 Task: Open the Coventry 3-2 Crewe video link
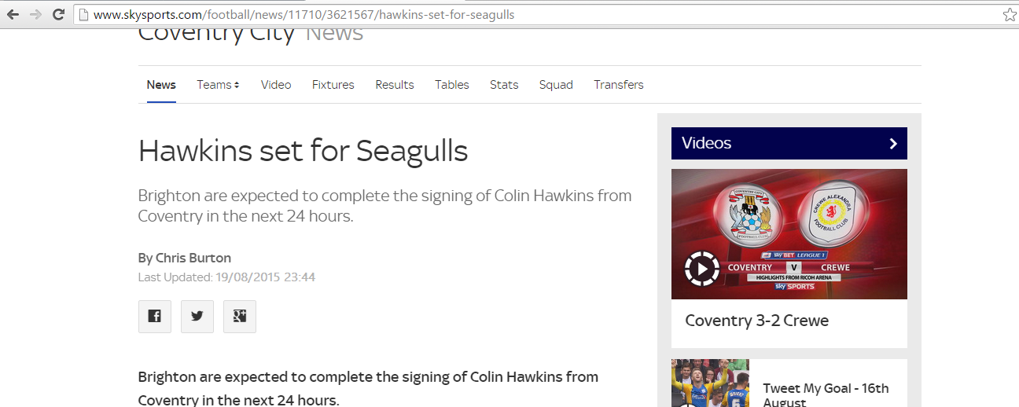point(757,321)
